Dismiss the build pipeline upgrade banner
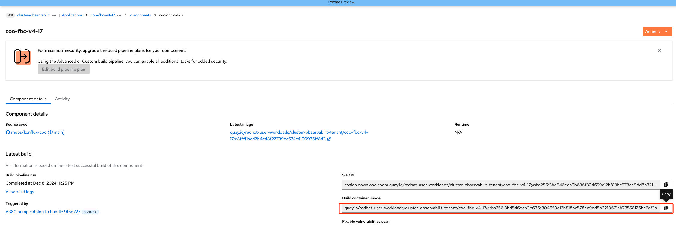 [659, 50]
